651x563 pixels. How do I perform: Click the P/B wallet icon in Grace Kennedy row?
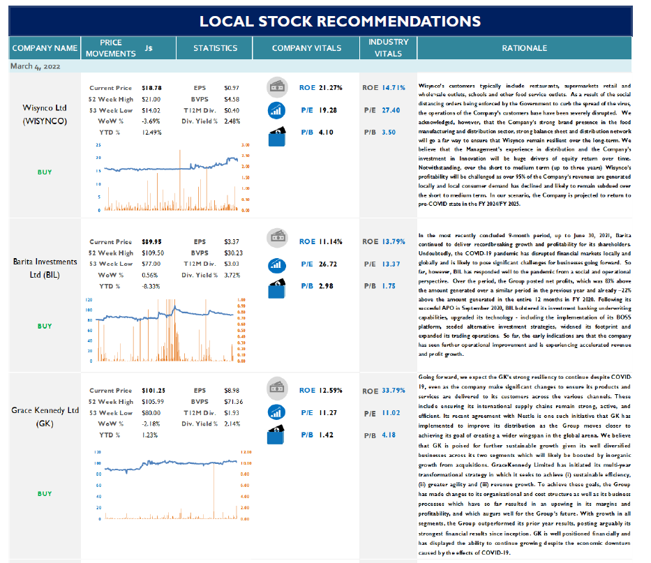276,435
